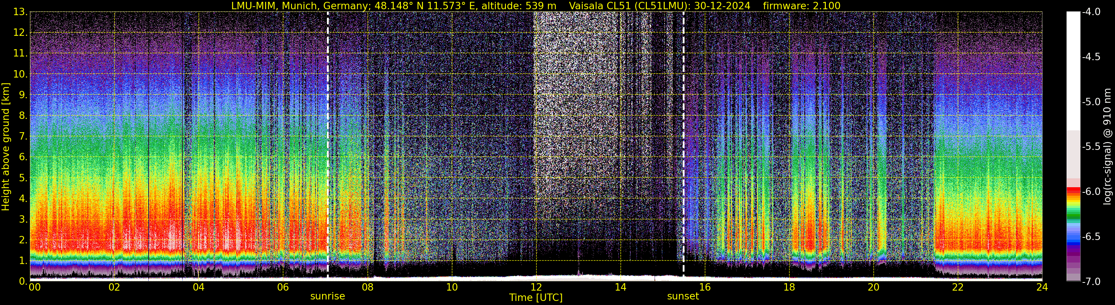Click the '02' time axis tick label
This screenshot has width=1115, height=305.
pos(114,287)
